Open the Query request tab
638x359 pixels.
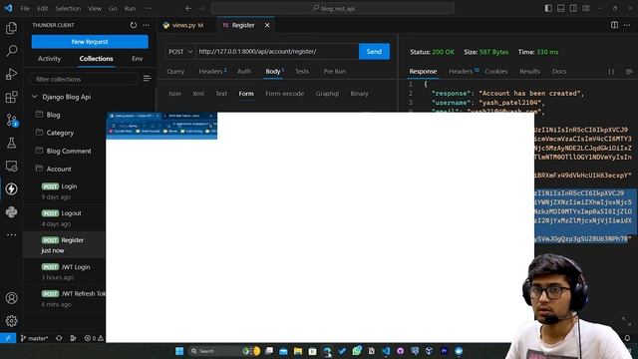[175, 71]
